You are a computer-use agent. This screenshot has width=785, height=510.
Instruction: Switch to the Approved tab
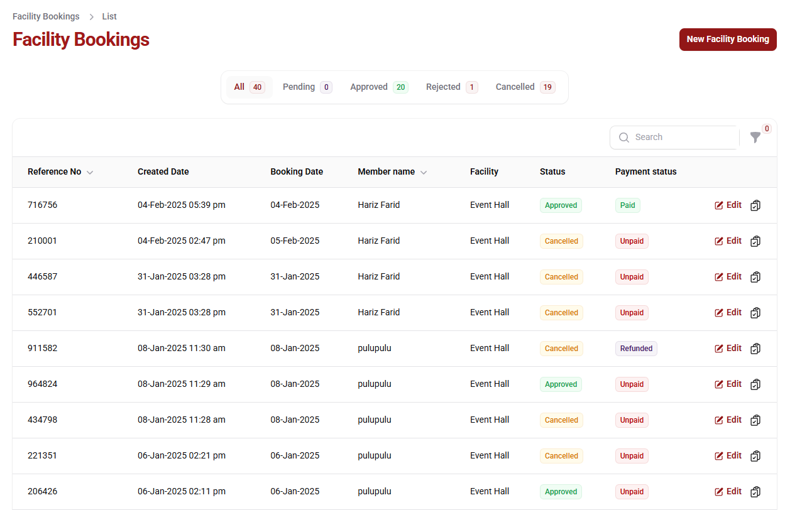[379, 87]
